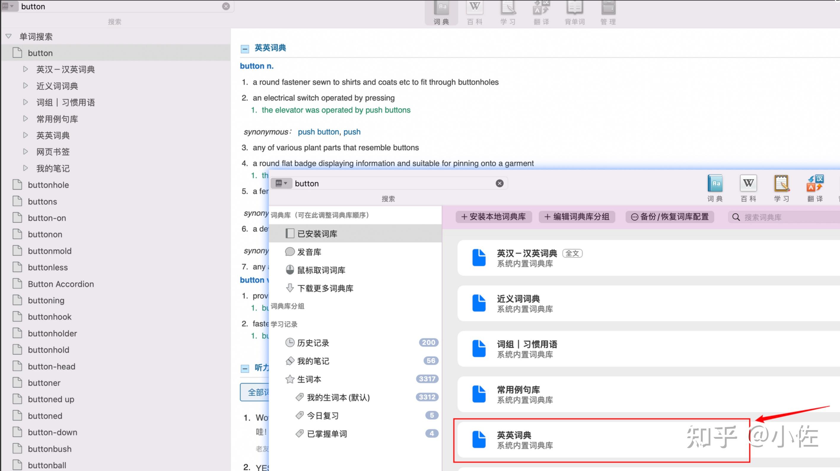
Task: Select 英汉－汉英词典 dictionary card
Action: point(649,258)
